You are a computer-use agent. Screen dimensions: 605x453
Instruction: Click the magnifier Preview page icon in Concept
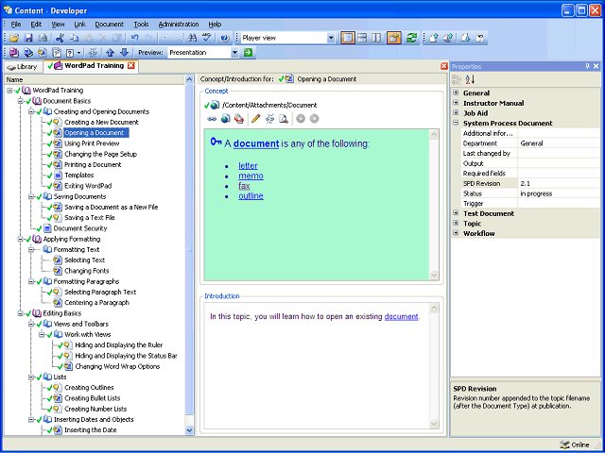(x=284, y=119)
